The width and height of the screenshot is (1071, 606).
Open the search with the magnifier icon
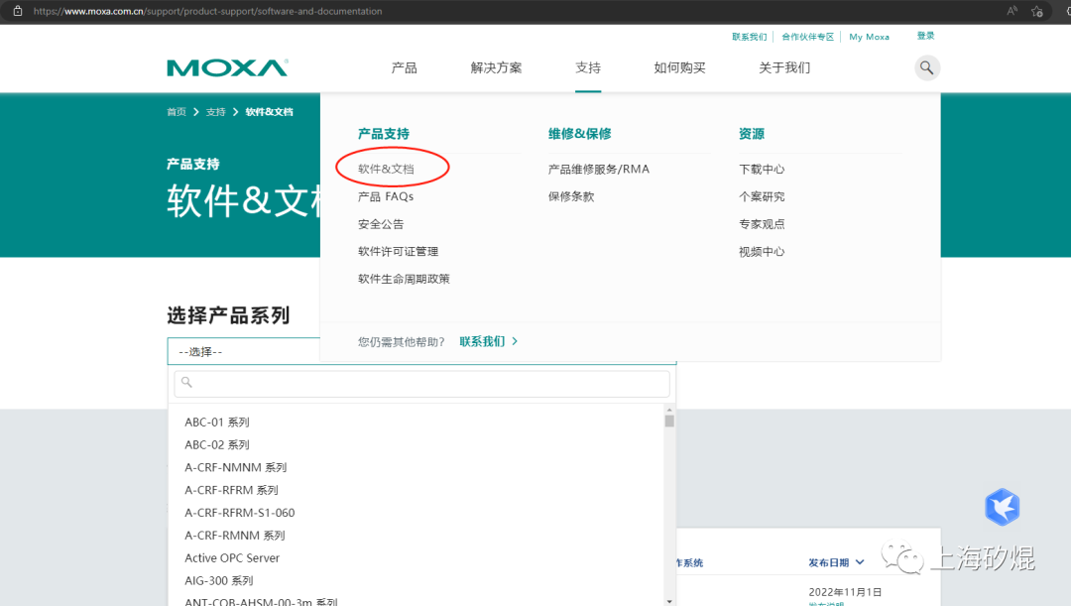point(926,67)
